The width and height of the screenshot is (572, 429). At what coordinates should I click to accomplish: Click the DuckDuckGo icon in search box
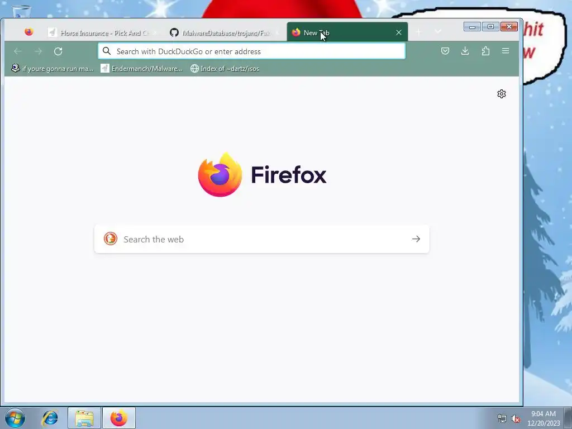[111, 239]
